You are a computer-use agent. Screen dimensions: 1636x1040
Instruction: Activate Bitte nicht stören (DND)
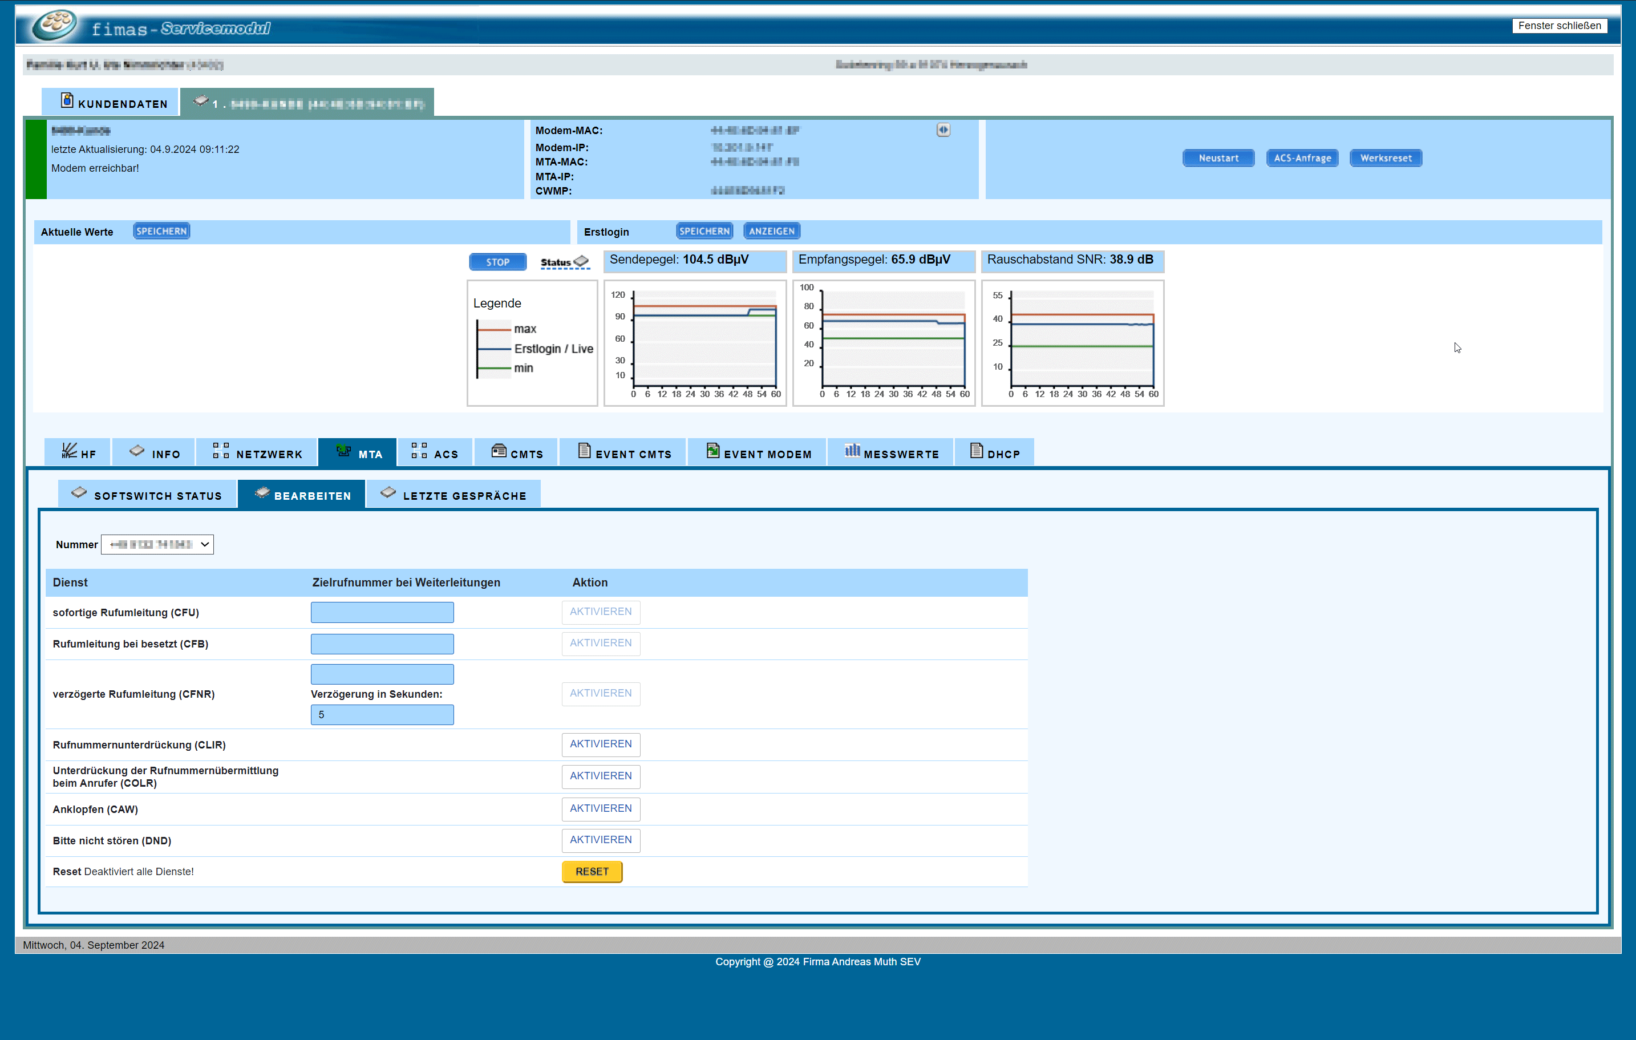pos(601,840)
